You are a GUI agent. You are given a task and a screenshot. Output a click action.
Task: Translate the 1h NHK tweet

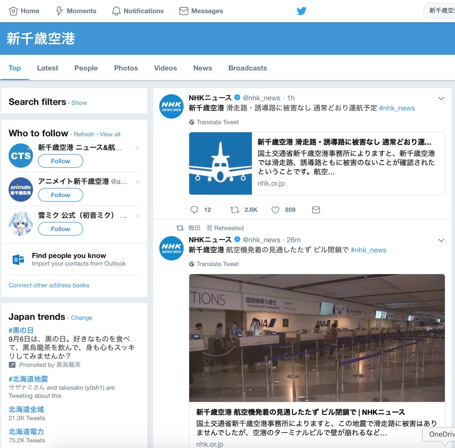tap(218, 122)
